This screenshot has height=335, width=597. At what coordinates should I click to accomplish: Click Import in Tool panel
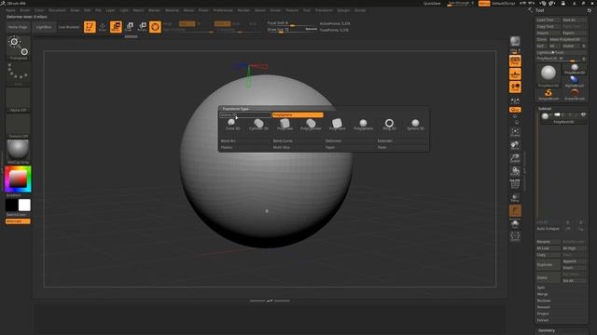click(548, 33)
